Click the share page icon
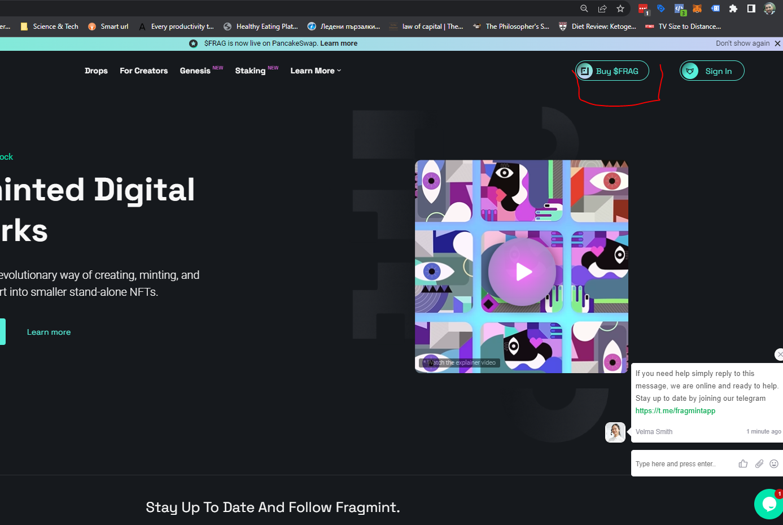The image size is (783, 525). [602, 8]
